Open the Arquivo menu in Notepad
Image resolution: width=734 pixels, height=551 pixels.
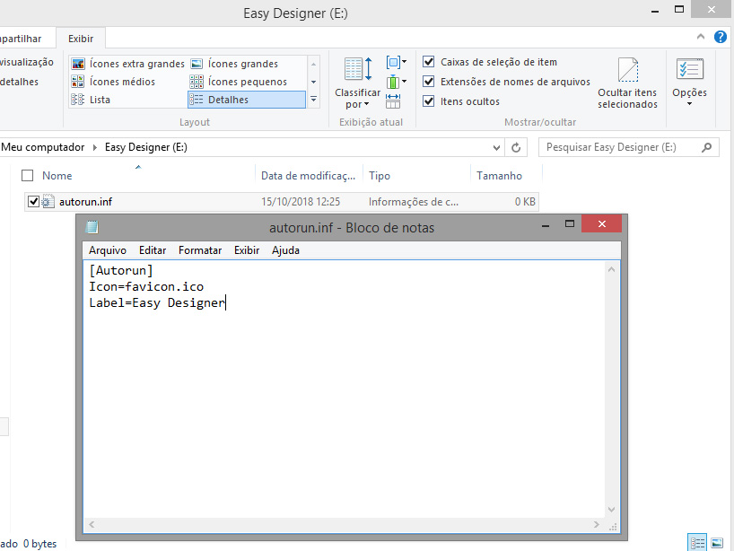(x=107, y=250)
